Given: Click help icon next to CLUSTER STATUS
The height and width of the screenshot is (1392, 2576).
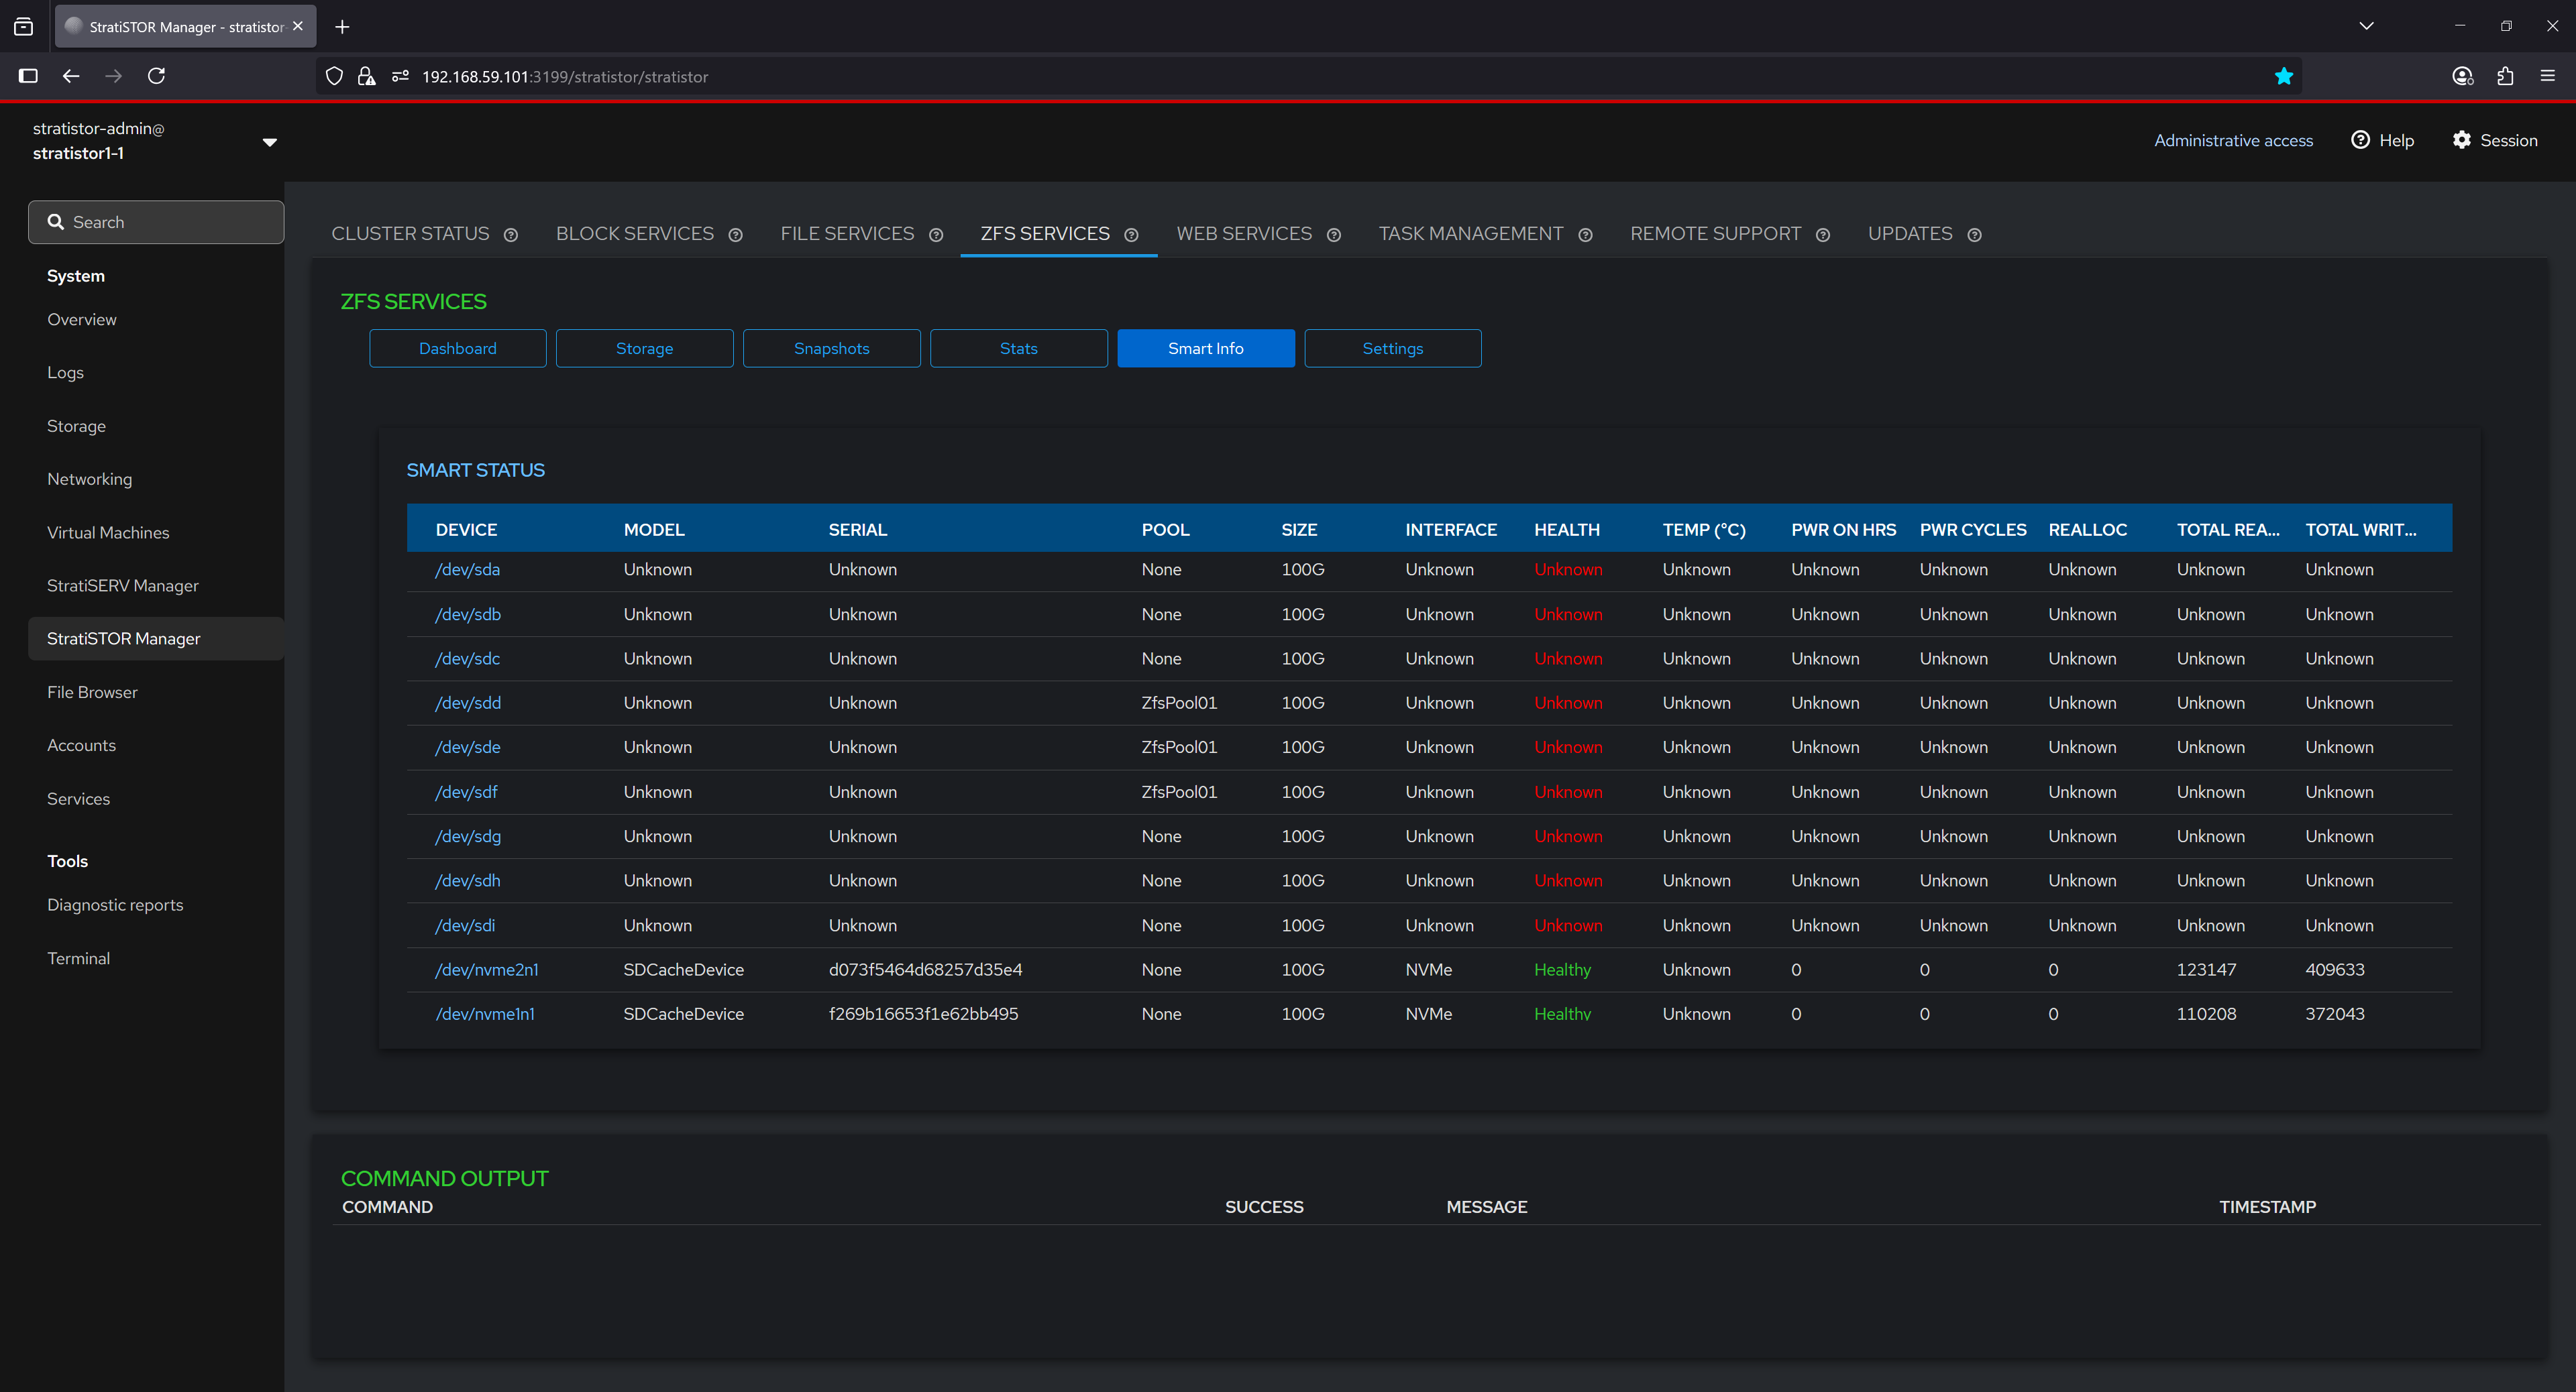Looking at the screenshot, I should pyautogui.click(x=511, y=235).
